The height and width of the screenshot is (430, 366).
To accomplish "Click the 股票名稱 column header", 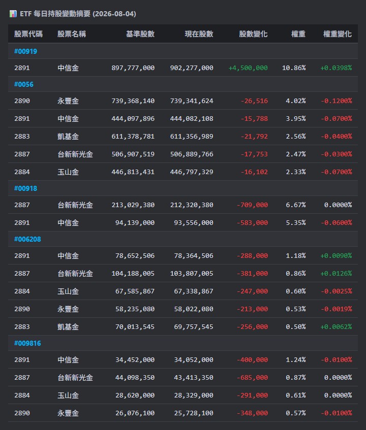I will tap(71, 34).
